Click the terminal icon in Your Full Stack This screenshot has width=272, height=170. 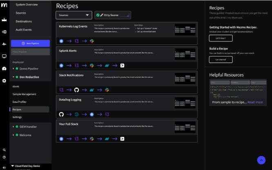pos(122,139)
